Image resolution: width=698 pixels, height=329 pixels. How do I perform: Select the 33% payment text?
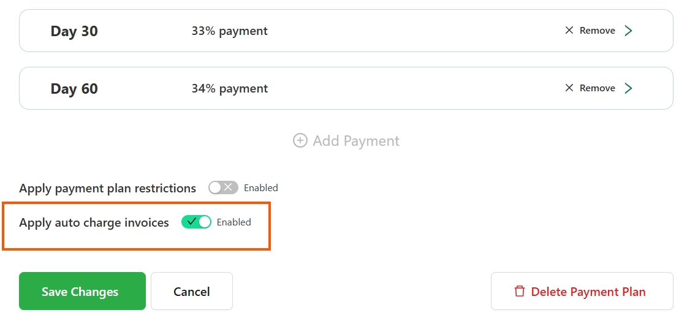tap(230, 31)
